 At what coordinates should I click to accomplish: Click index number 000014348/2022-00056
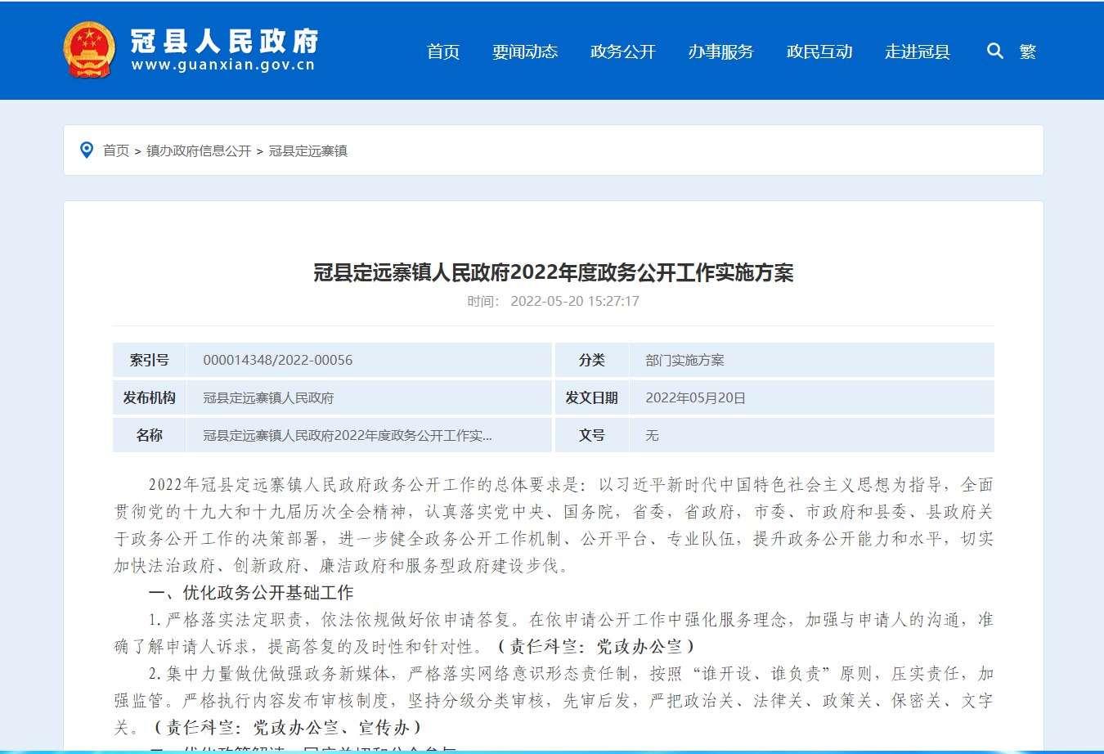coord(278,360)
